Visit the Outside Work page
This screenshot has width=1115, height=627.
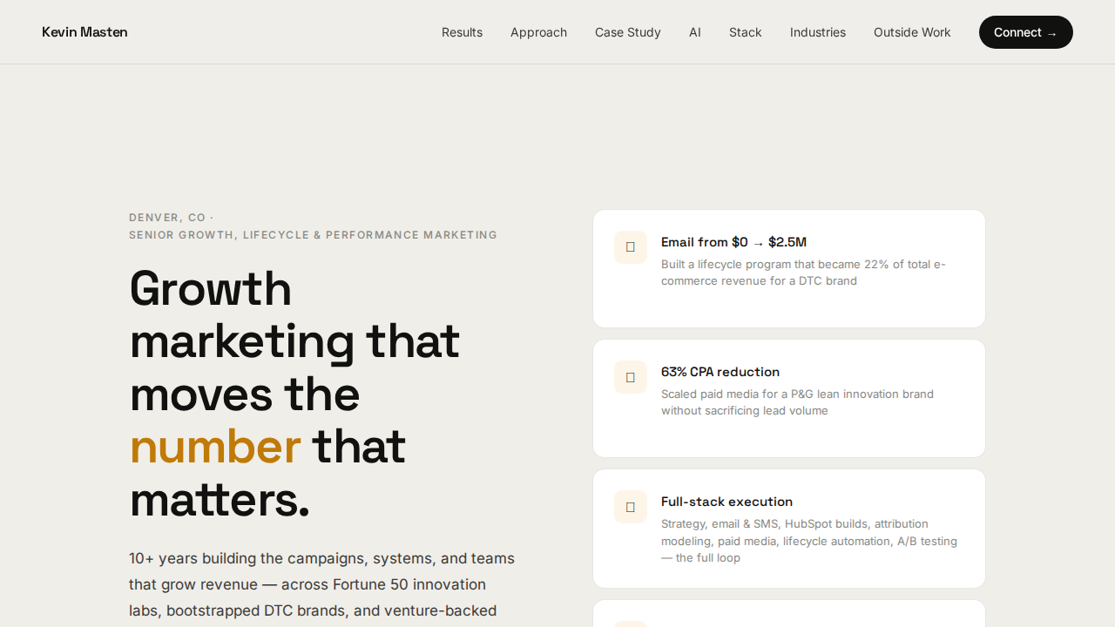click(x=912, y=32)
